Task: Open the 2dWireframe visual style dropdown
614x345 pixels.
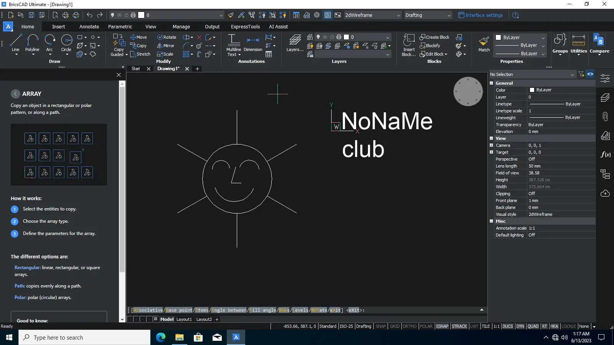Action: [x=372, y=15]
